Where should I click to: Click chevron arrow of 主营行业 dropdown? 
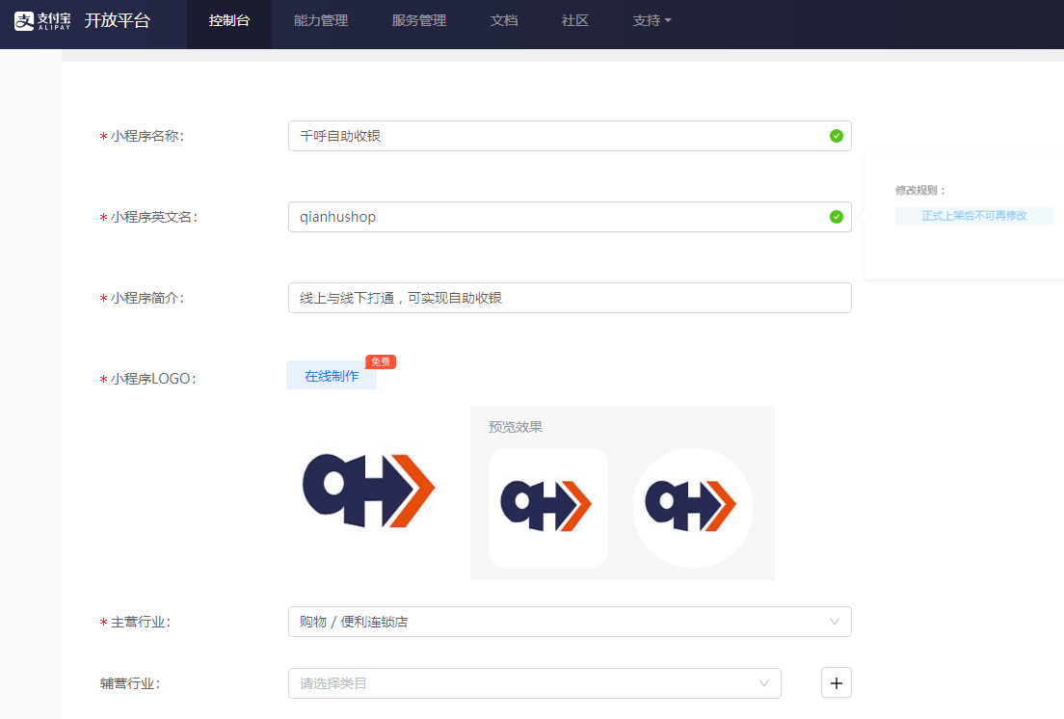(834, 622)
